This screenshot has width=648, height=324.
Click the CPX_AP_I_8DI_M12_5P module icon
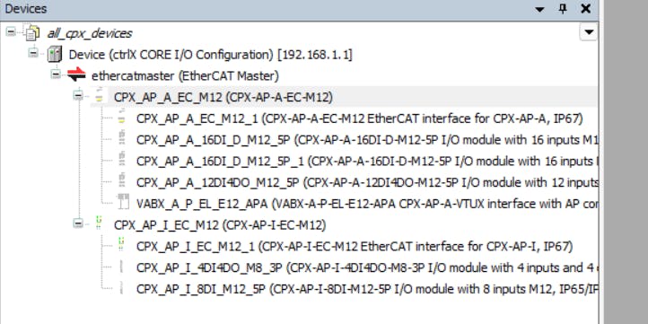[121, 287]
